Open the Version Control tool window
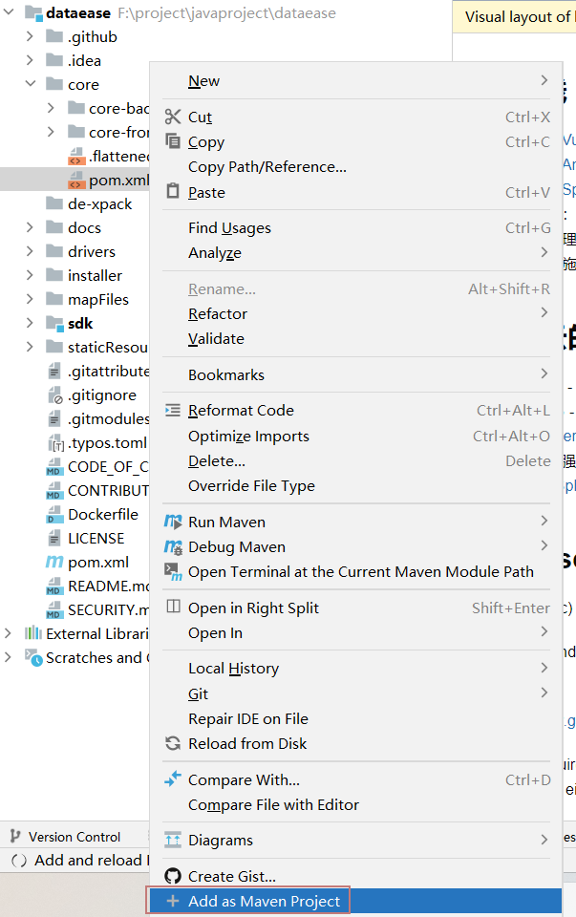This screenshot has height=917, width=576. pyautogui.click(x=65, y=837)
